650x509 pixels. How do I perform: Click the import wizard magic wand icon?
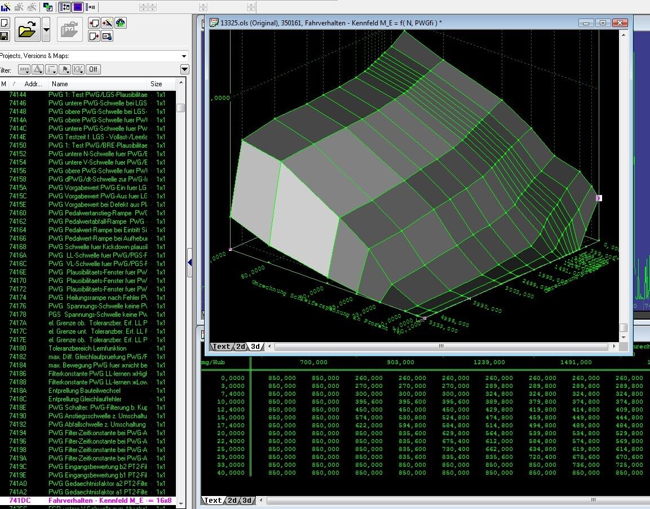(x=107, y=23)
